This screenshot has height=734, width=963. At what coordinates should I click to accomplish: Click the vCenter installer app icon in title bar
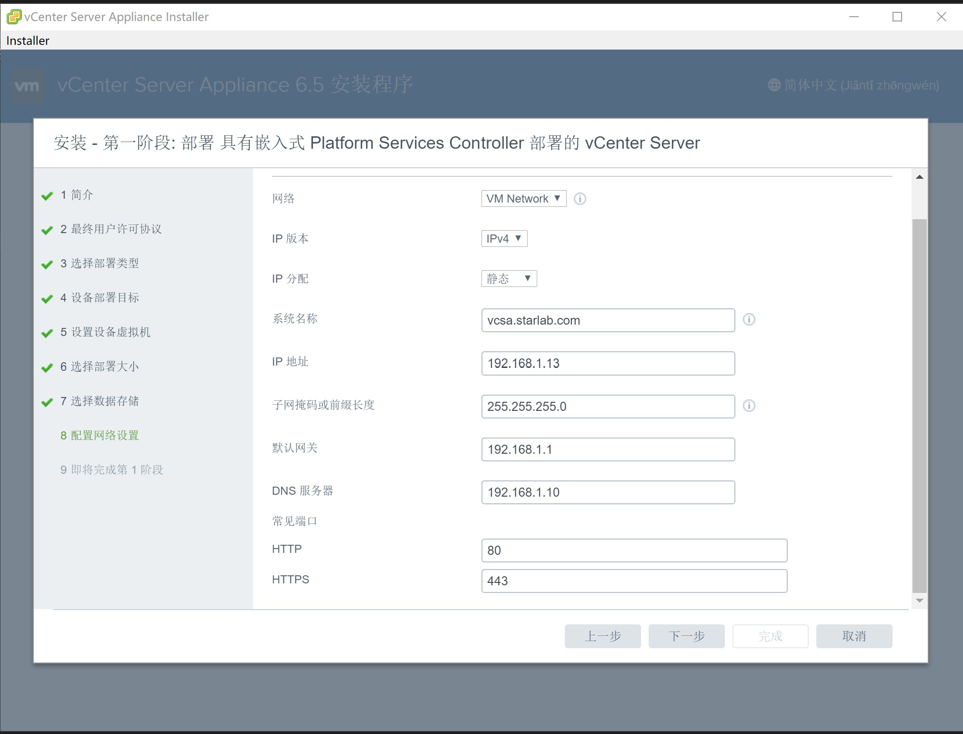point(14,17)
